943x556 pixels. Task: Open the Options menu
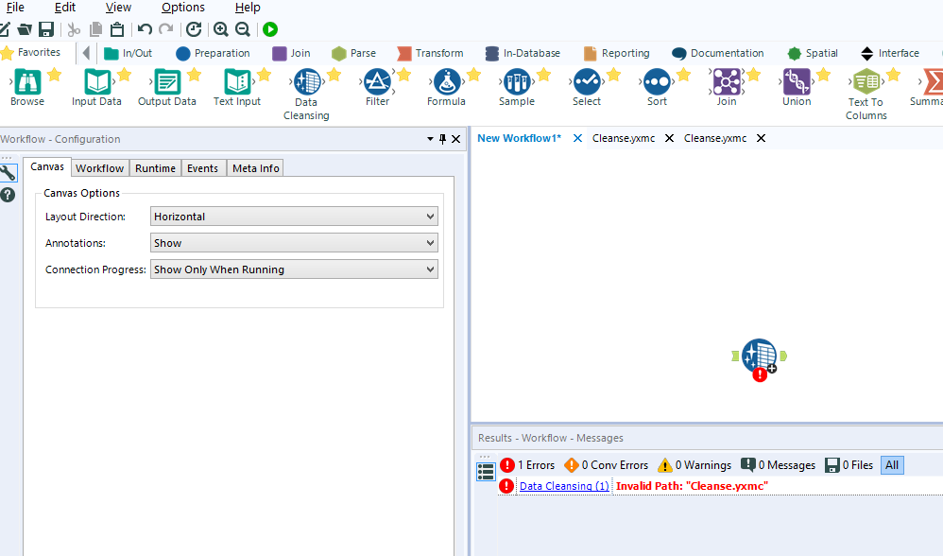(182, 7)
